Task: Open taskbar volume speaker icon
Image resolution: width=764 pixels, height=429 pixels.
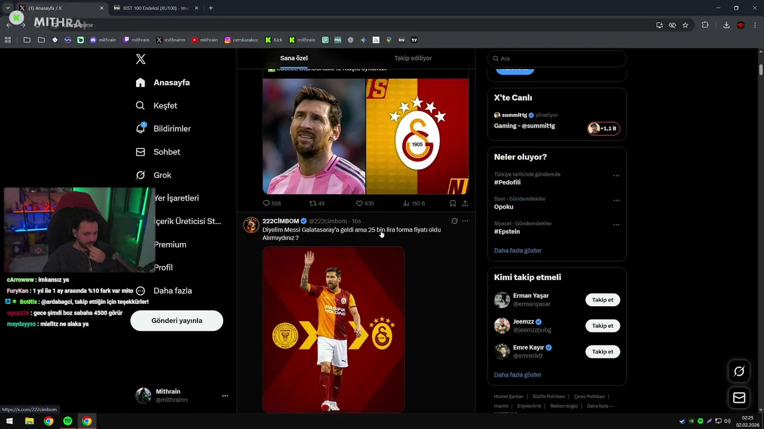Action: (727, 421)
